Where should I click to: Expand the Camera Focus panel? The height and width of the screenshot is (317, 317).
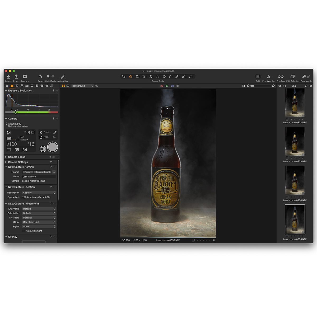click(6, 157)
